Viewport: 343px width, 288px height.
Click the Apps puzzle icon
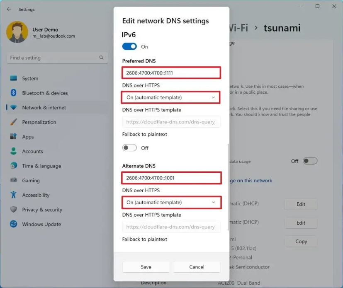click(14, 136)
